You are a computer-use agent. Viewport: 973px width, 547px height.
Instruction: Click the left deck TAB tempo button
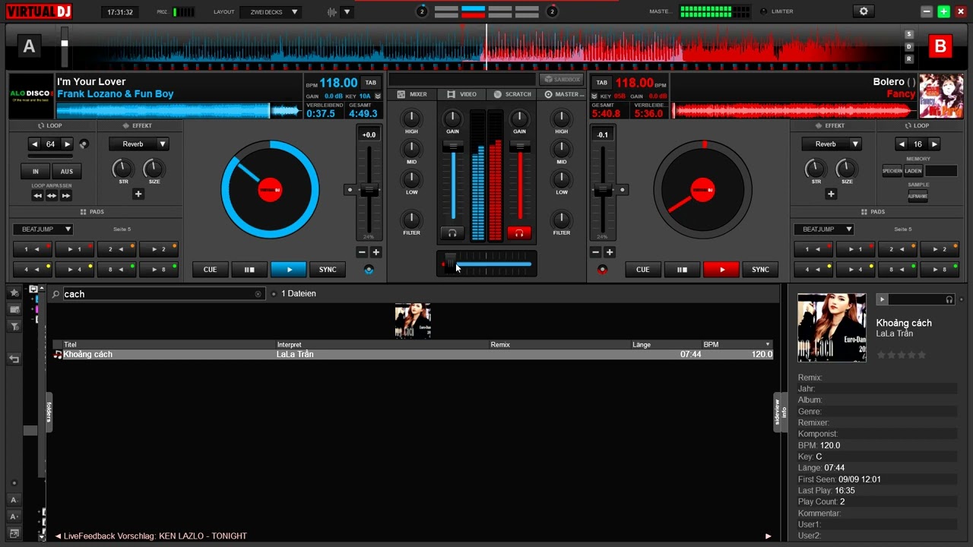coord(370,83)
